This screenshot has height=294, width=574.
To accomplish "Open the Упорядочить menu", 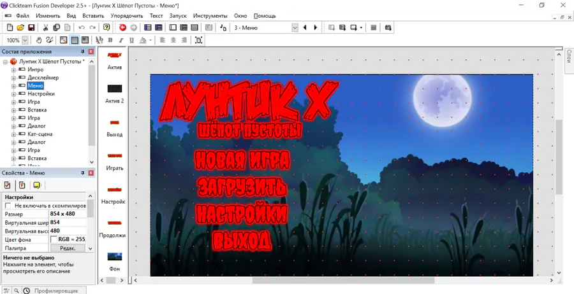I will coord(127,16).
